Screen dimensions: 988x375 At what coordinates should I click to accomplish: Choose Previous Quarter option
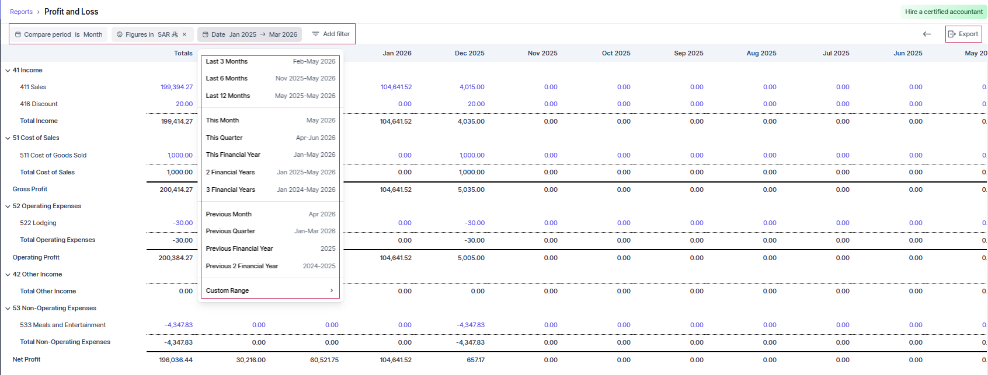(x=270, y=231)
